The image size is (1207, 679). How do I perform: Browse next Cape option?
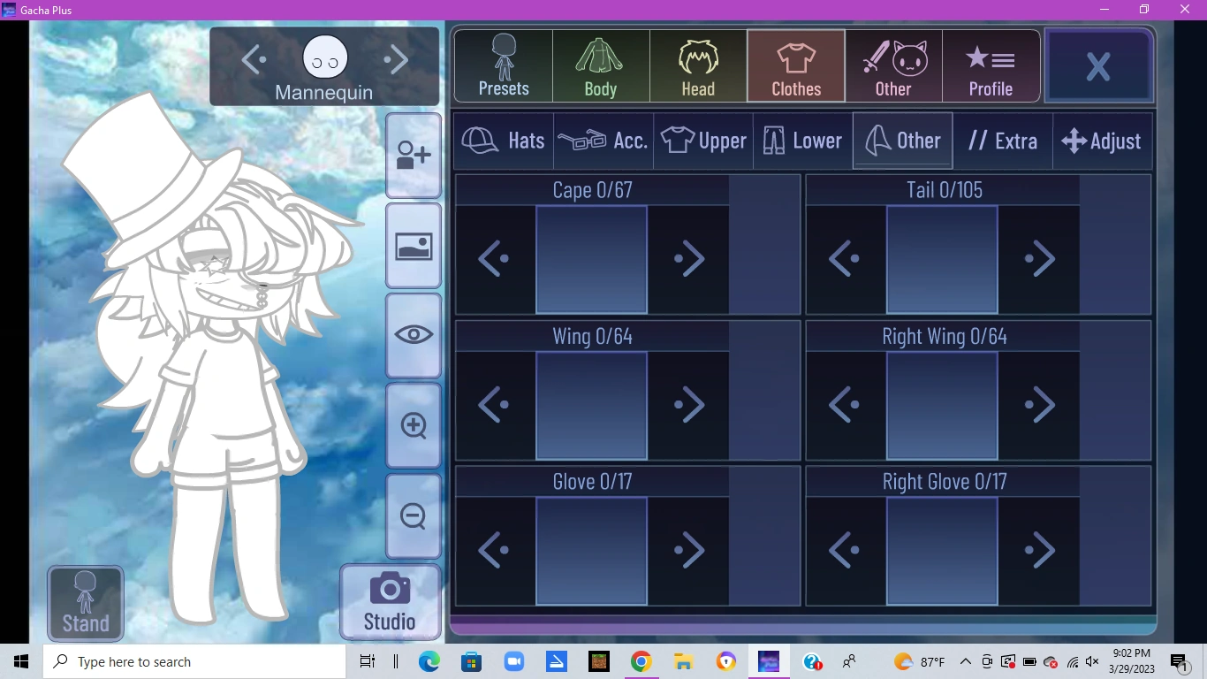tap(689, 258)
